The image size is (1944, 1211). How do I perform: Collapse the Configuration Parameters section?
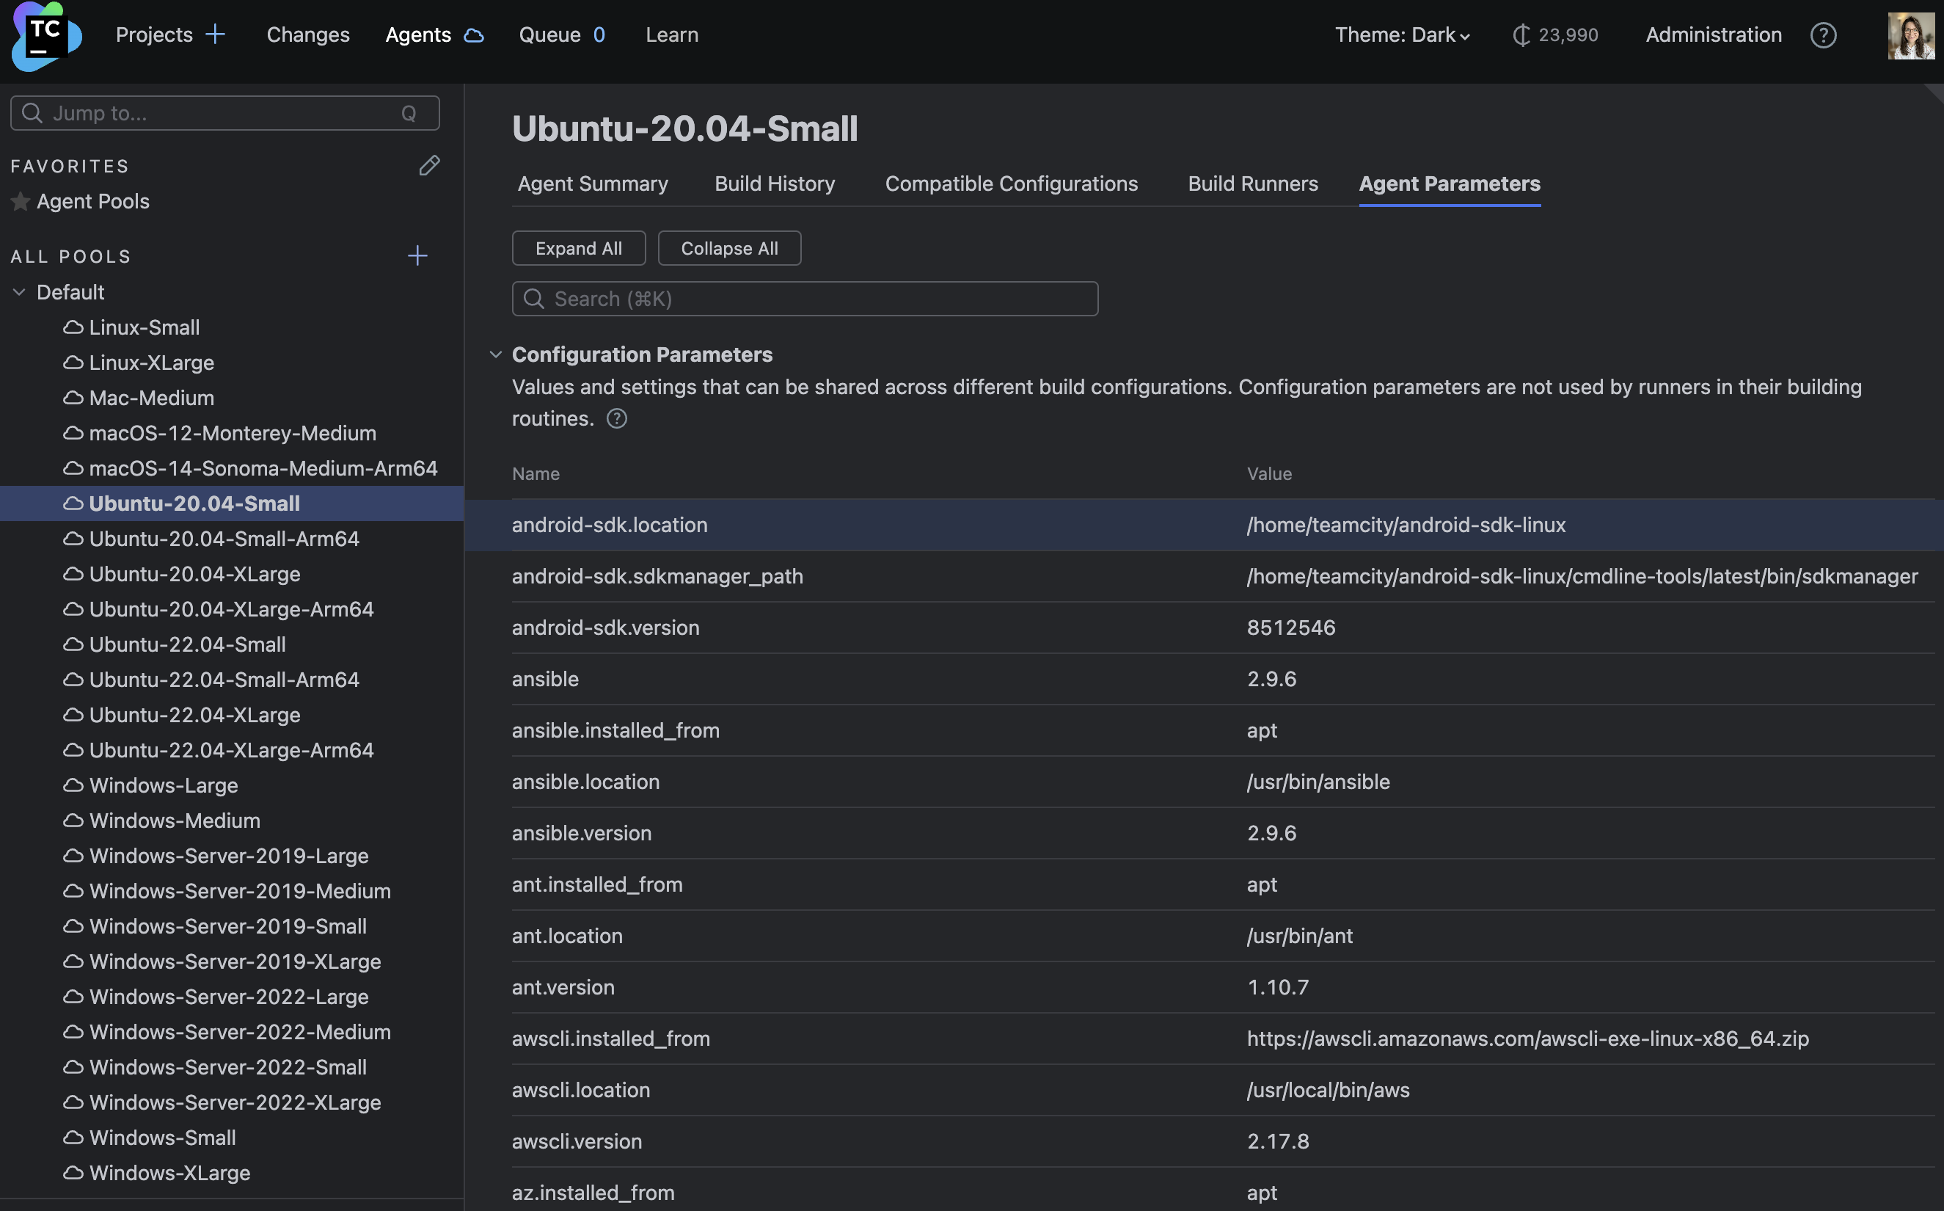tap(494, 354)
